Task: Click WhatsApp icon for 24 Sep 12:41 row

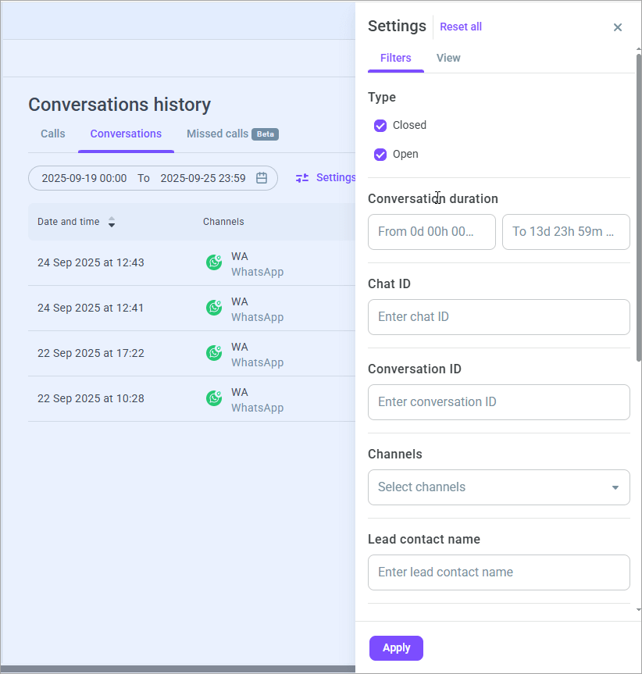Action: point(214,308)
